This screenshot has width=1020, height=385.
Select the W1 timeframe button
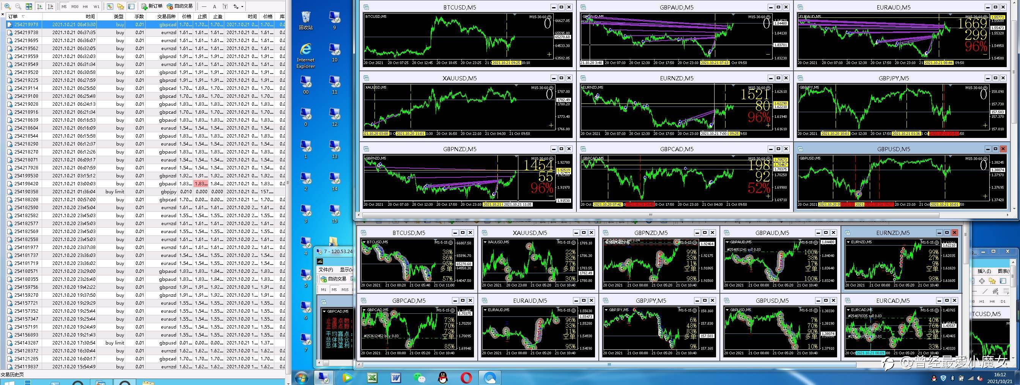point(96,6)
